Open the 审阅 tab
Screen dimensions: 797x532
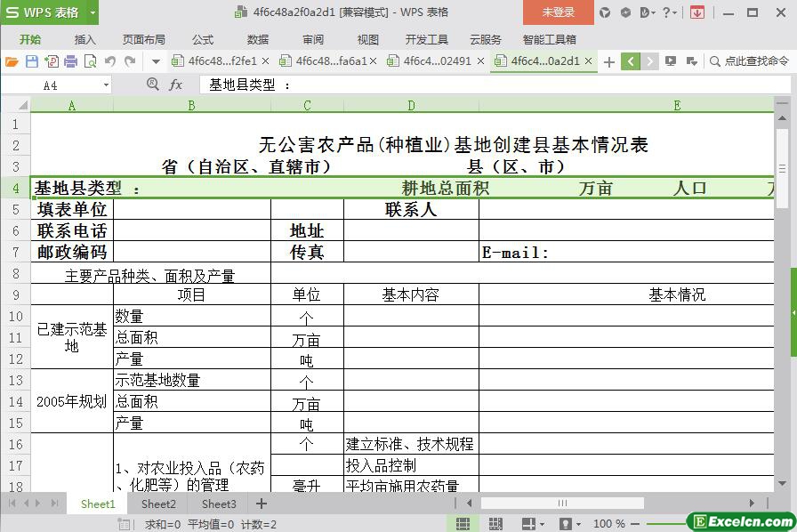click(312, 39)
